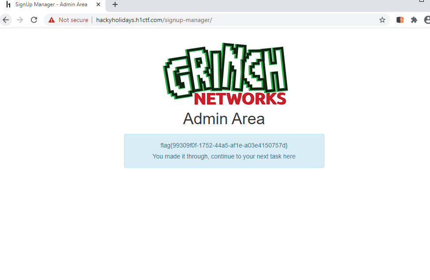The width and height of the screenshot is (430, 280).
Task: Open the orange Burp extension icon
Action: (400, 20)
